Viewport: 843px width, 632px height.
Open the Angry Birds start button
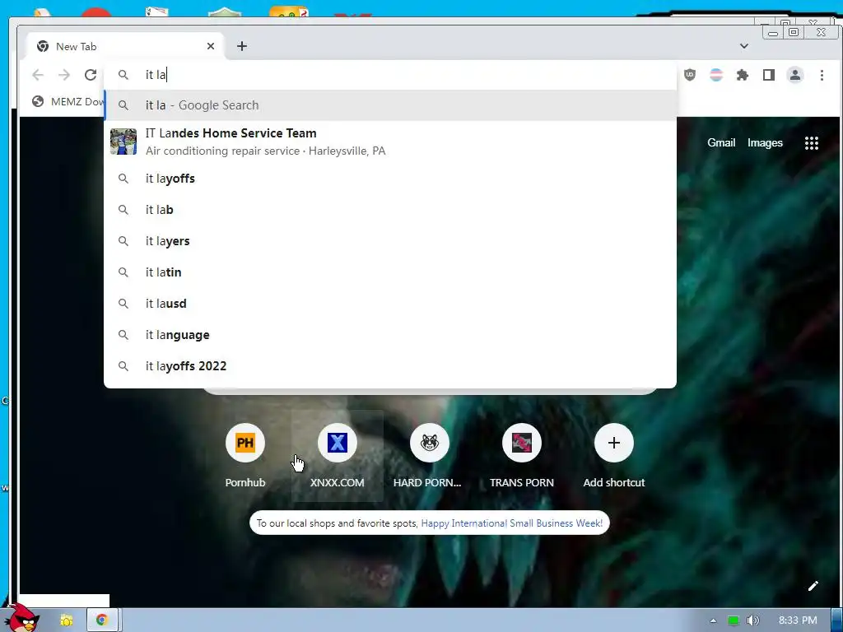coord(21,618)
